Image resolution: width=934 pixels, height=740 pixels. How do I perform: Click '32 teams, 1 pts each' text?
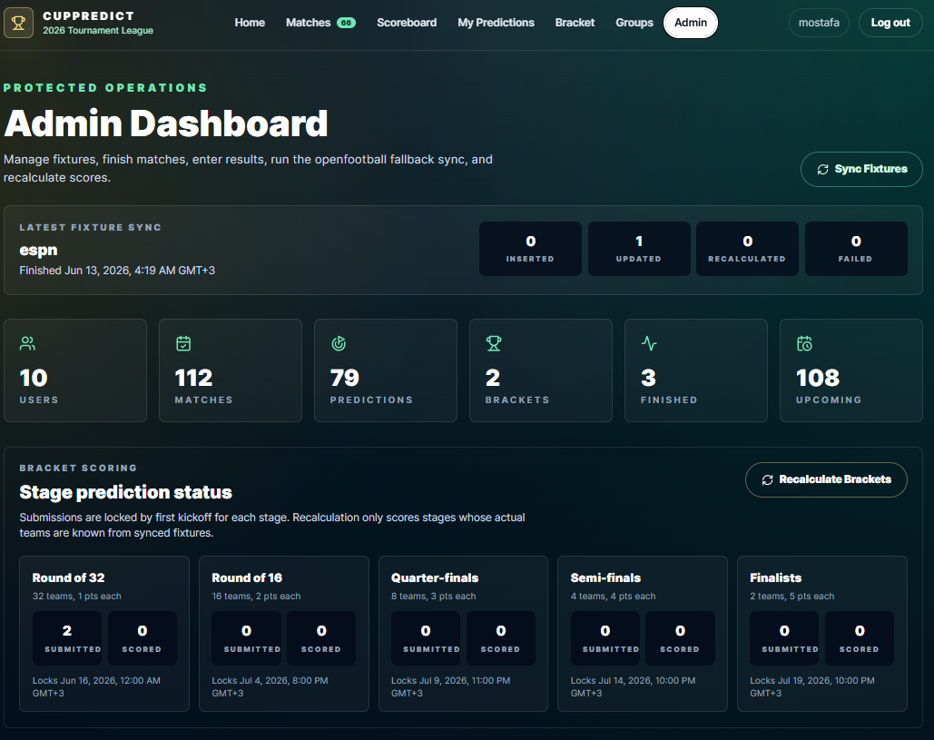pyautogui.click(x=77, y=597)
